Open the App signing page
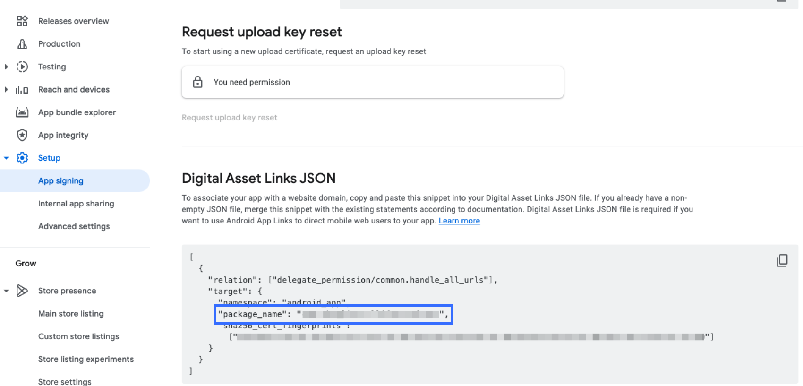 (61, 181)
